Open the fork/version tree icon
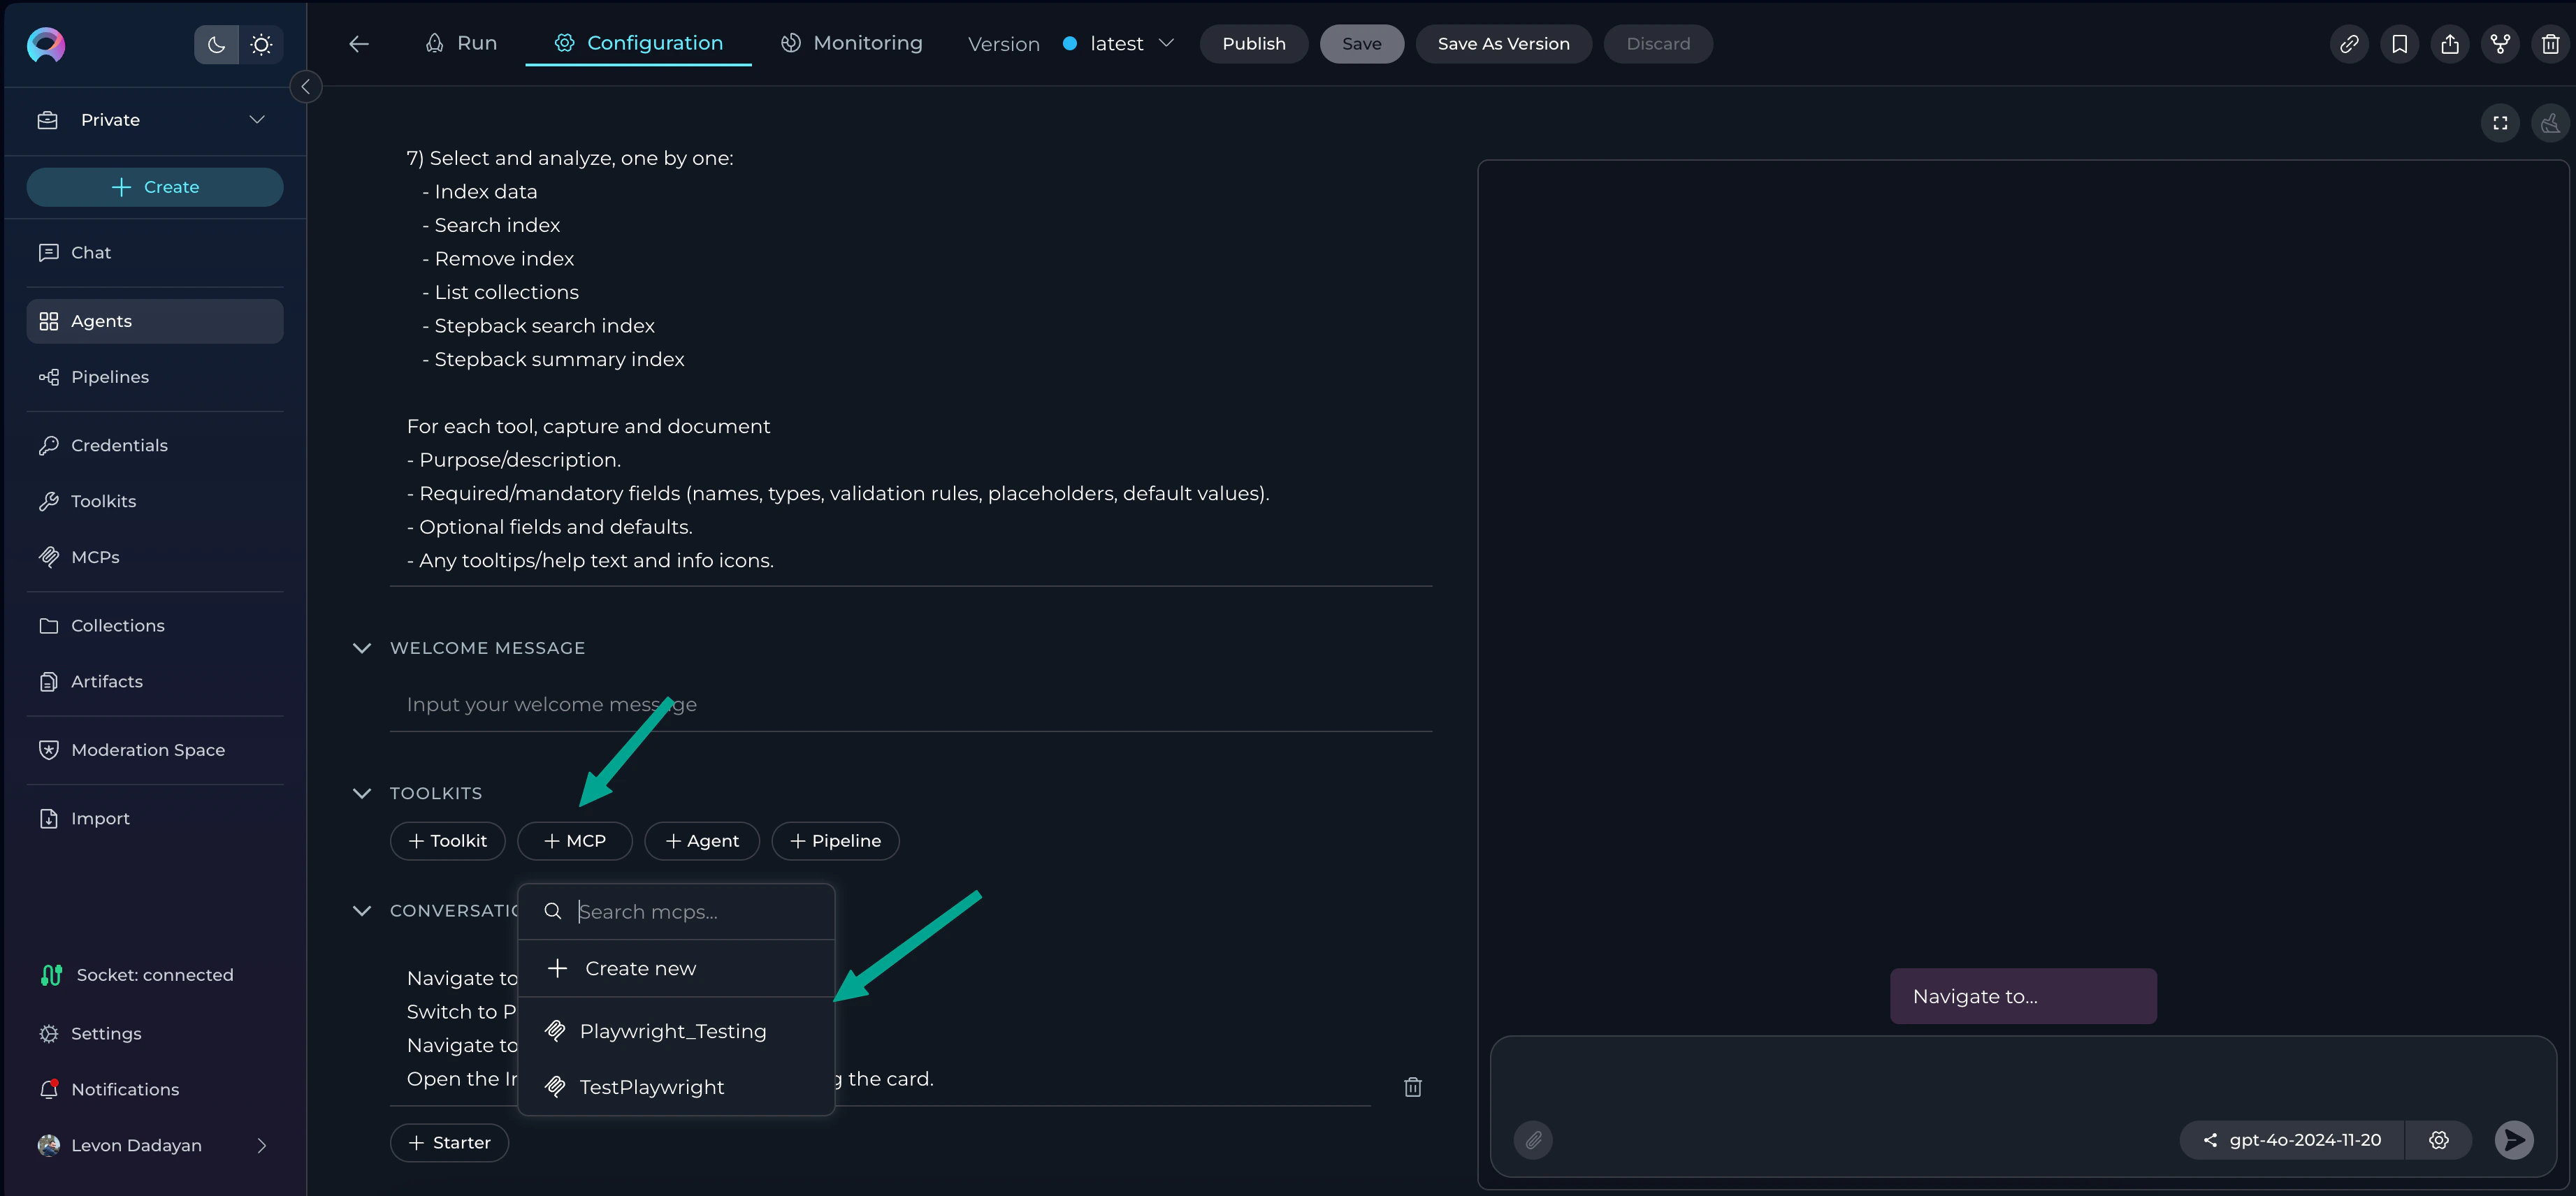This screenshot has height=1196, width=2576. [2500, 43]
